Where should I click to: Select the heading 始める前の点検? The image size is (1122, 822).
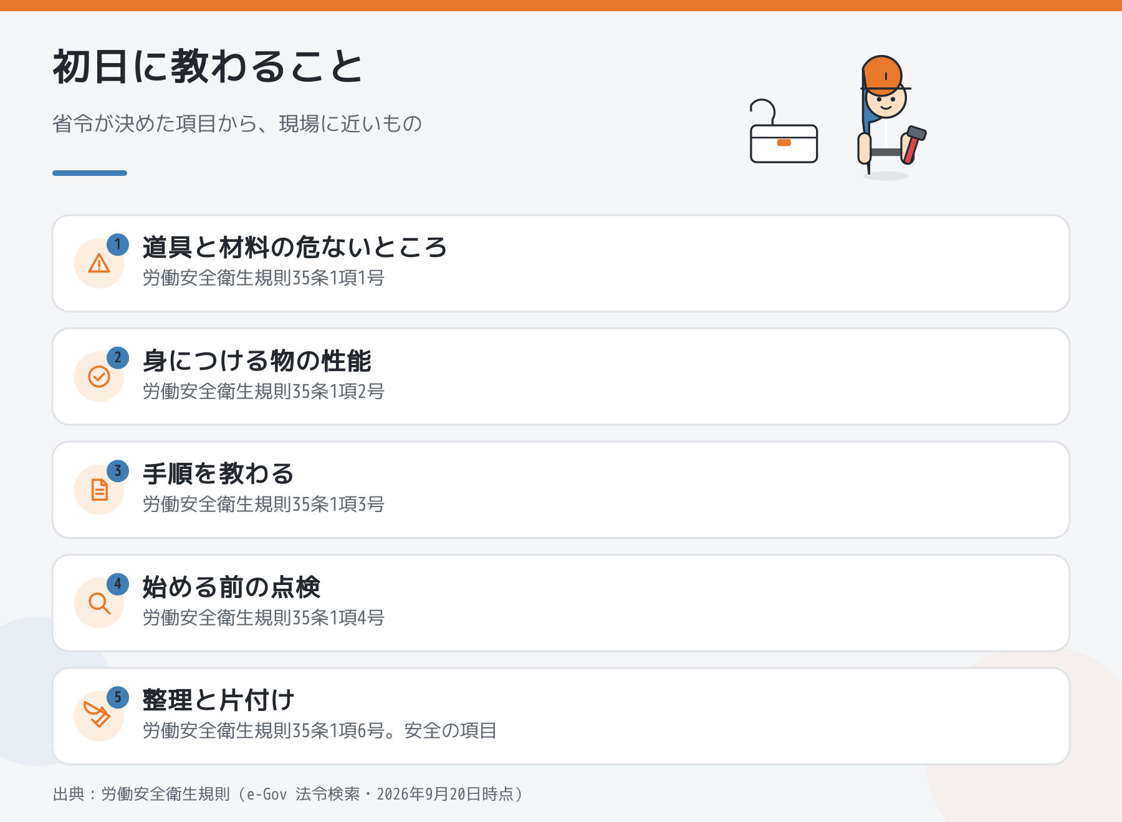pyautogui.click(x=231, y=587)
